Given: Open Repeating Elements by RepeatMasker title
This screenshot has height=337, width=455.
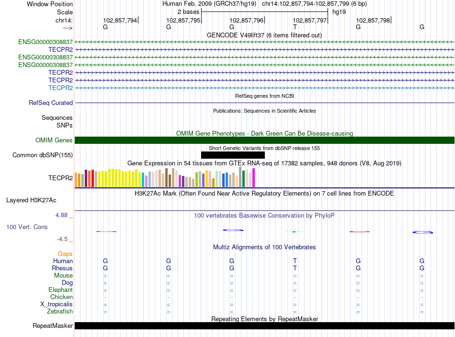Looking at the screenshot, I should pyautogui.click(x=264, y=319).
